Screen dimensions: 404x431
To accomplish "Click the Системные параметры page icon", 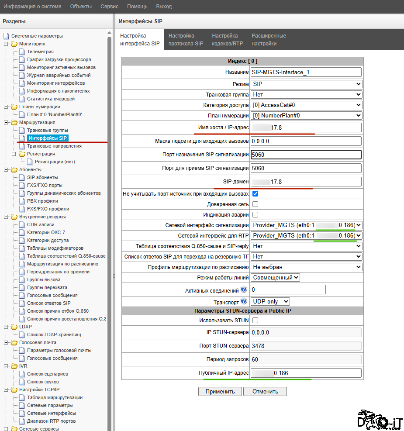I will [6, 36].
